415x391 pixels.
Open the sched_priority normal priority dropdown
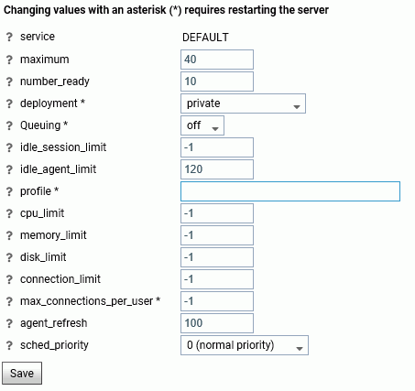(x=245, y=345)
